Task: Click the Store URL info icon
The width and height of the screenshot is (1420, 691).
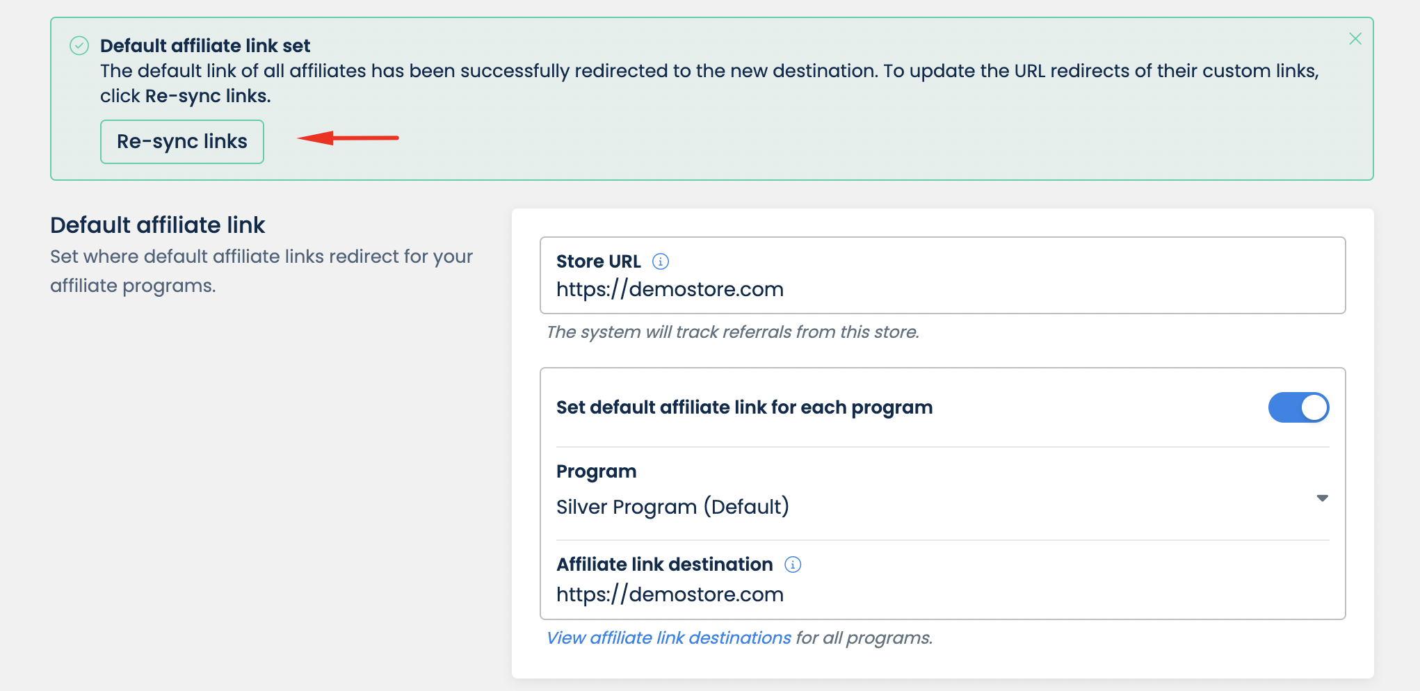Action: [x=661, y=261]
